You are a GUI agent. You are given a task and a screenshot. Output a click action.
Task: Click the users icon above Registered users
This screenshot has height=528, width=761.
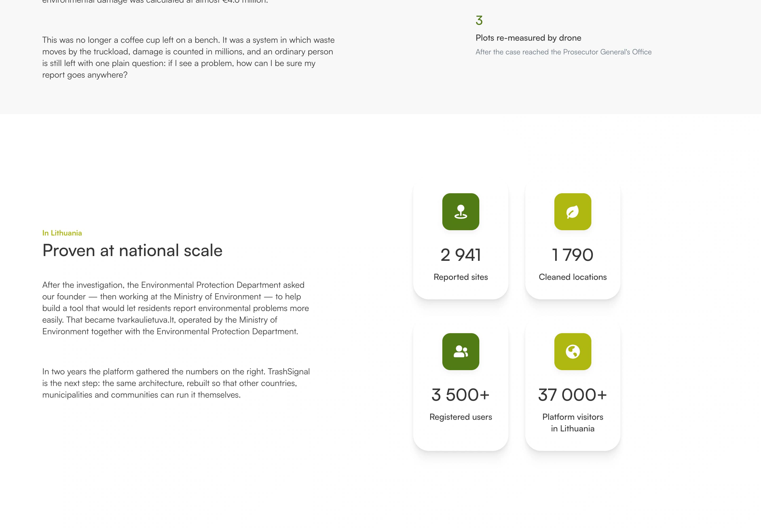tap(461, 352)
